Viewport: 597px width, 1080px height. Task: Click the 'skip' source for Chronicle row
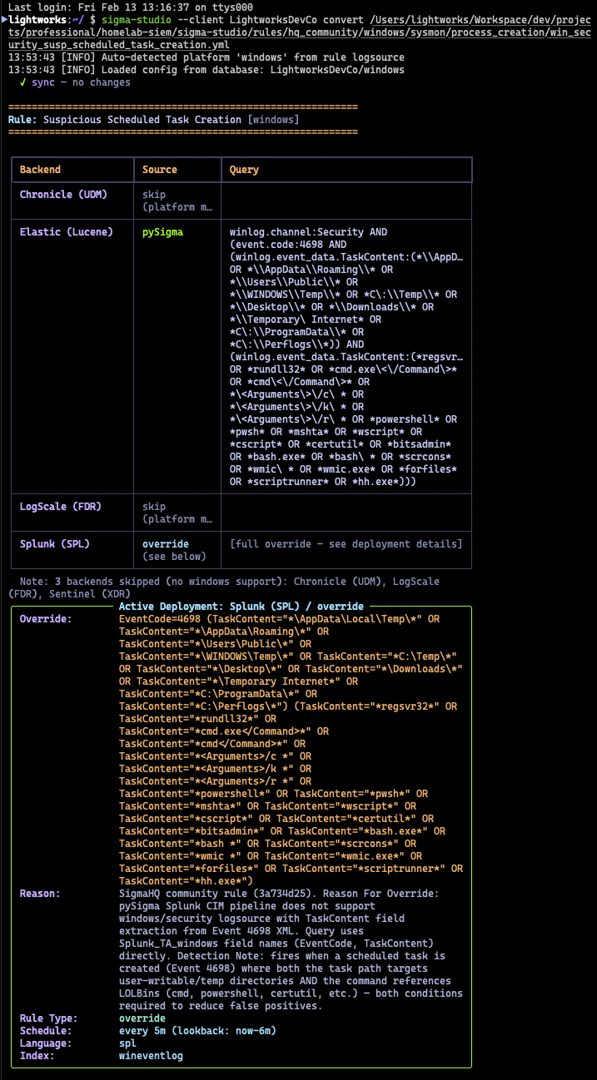154,195
